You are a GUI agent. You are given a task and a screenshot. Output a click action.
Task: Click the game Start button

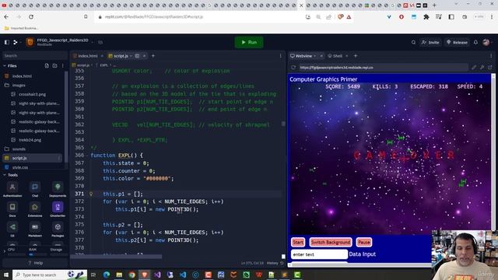298,242
